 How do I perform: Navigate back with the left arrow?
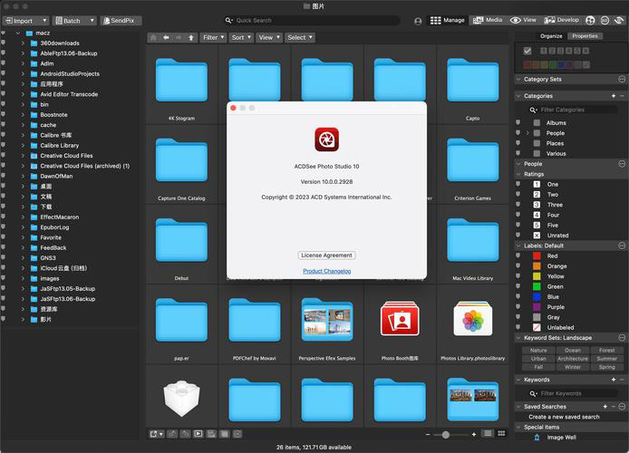click(166, 38)
